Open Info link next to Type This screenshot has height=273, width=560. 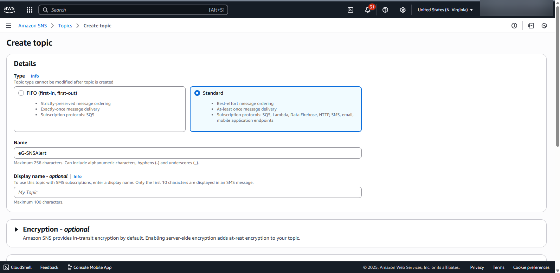tap(35, 76)
